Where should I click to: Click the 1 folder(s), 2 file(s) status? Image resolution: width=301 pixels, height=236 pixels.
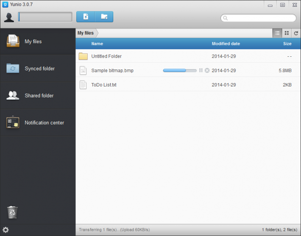279,230
